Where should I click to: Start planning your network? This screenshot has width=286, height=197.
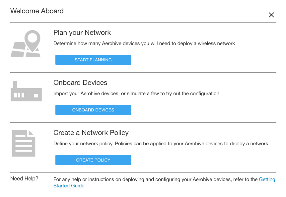(x=93, y=60)
